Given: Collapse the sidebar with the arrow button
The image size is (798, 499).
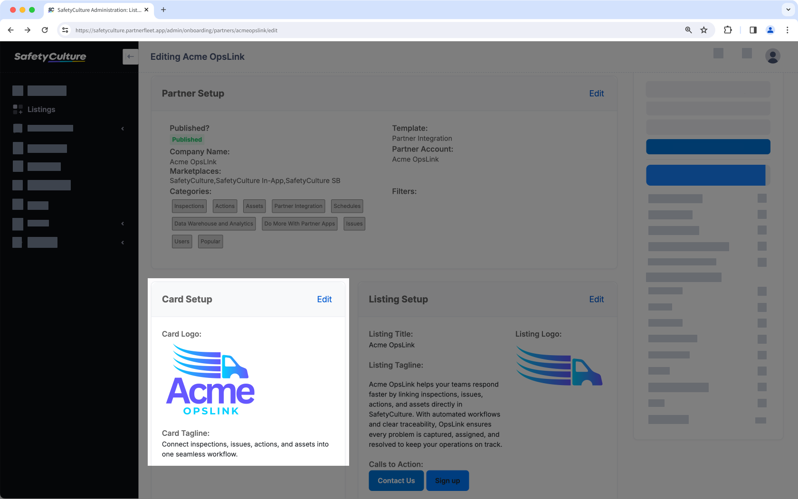Looking at the screenshot, I should (x=130, y=56).
